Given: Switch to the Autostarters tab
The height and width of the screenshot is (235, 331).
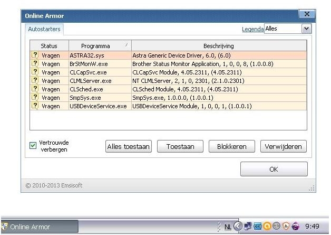Looking at the screenshot, I should click(44, 29).
